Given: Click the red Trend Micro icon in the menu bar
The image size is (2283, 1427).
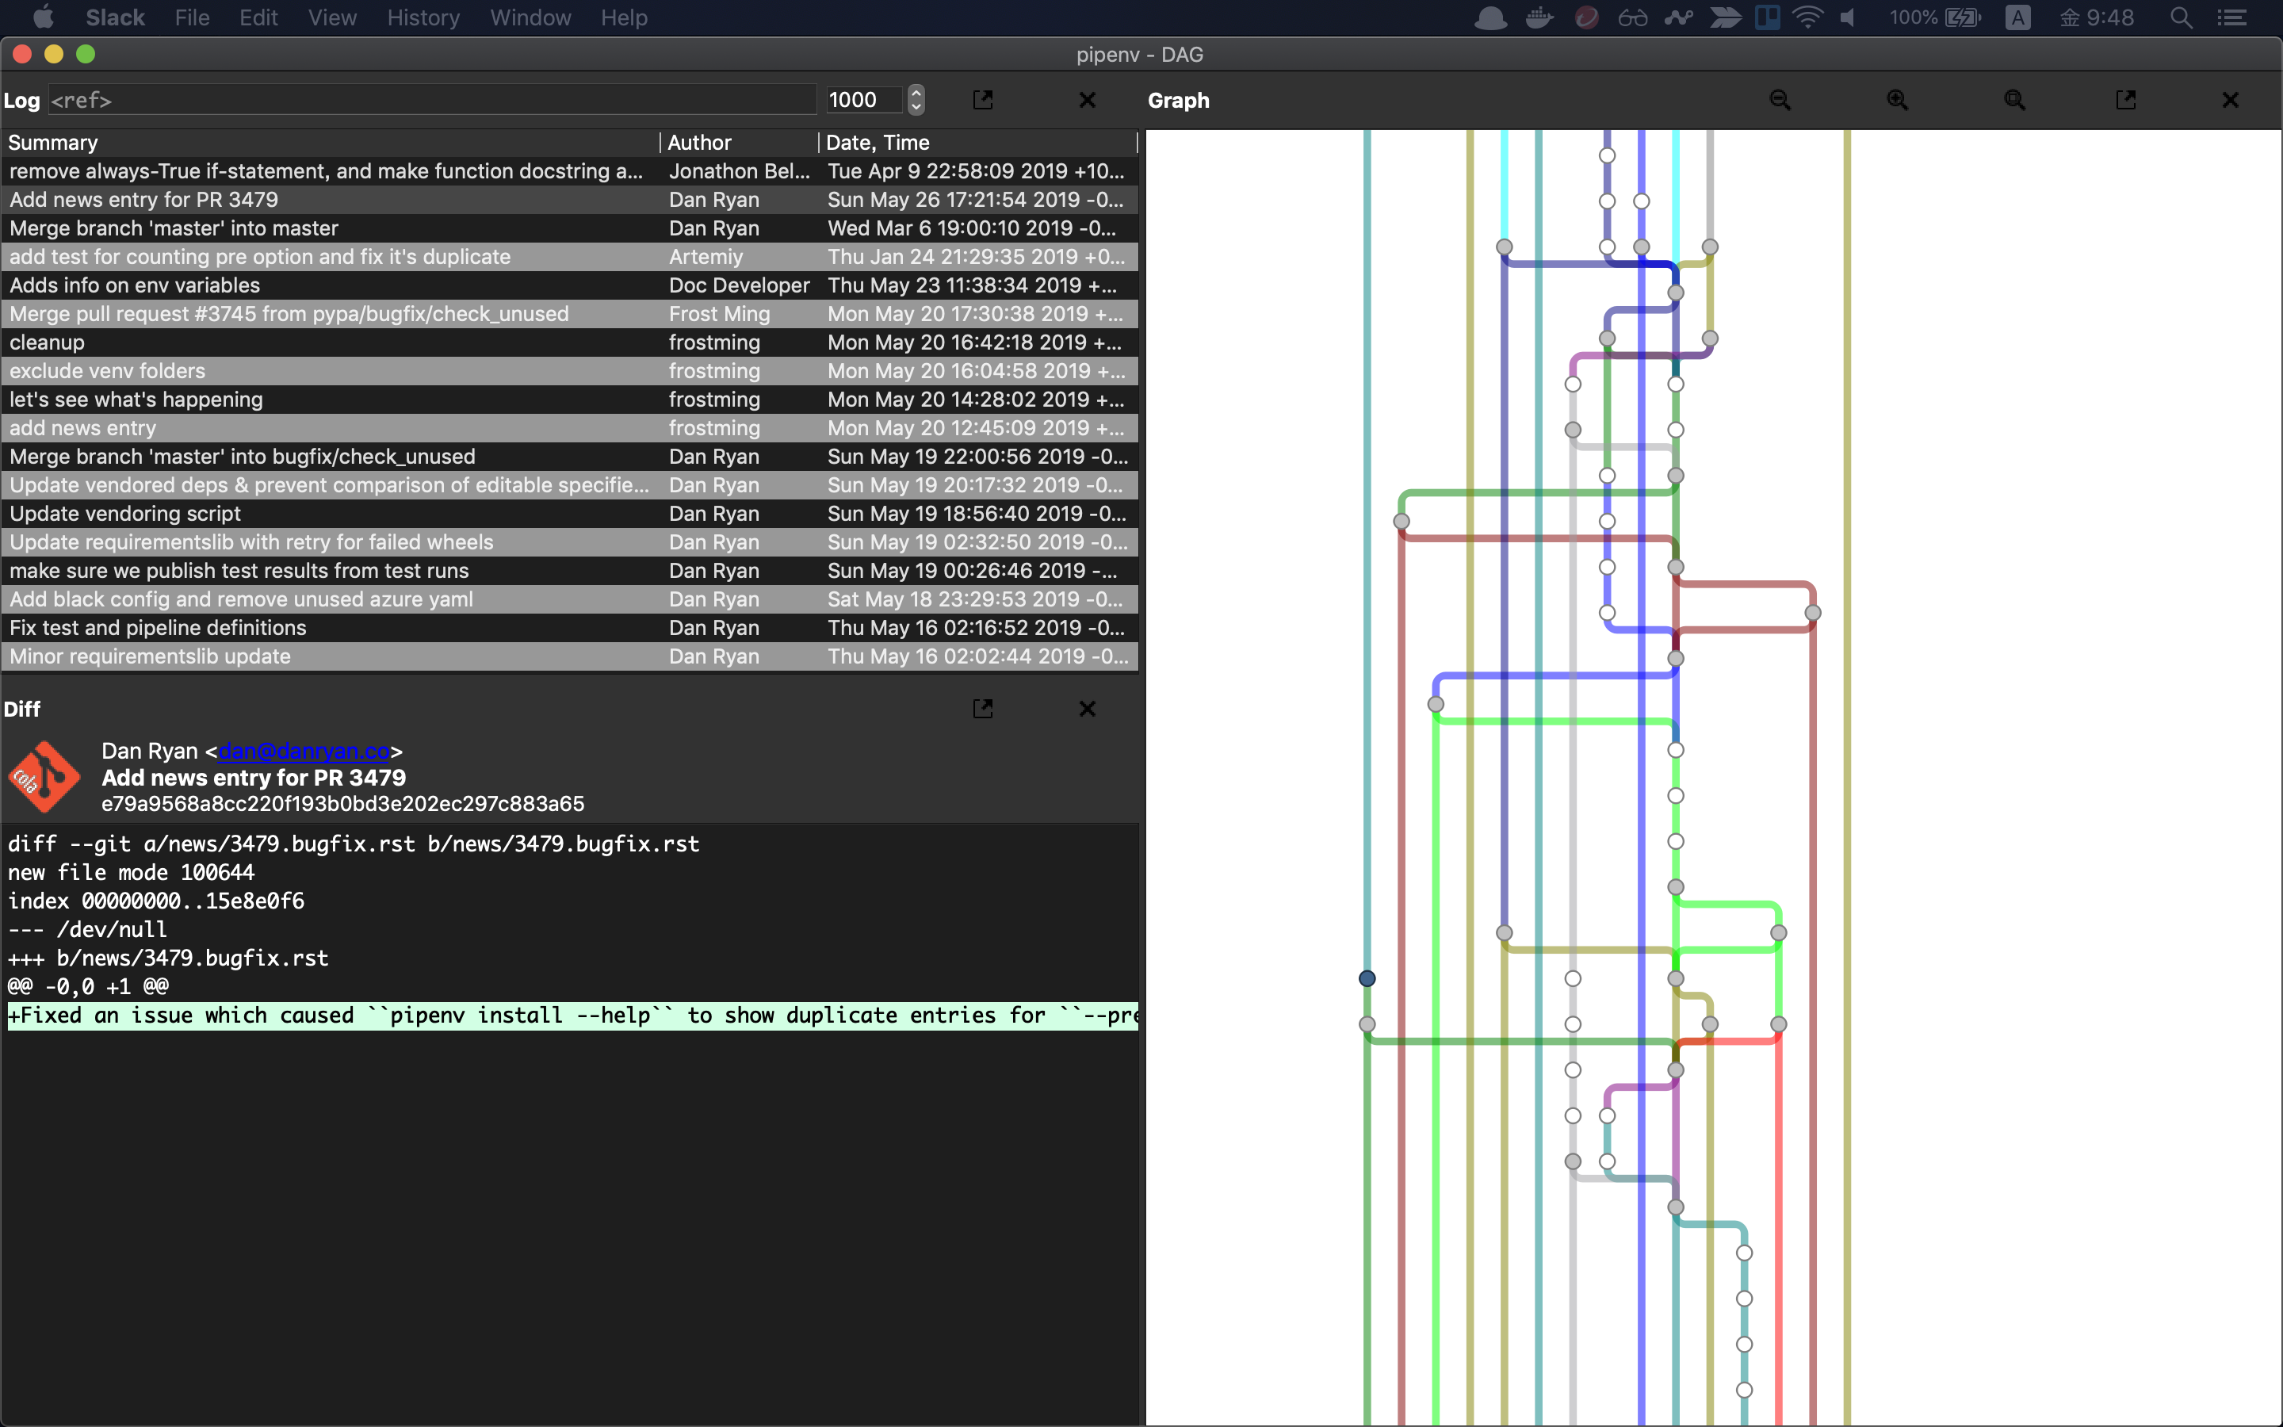Looking at the screenshot, I should (x=1587, y=18).
